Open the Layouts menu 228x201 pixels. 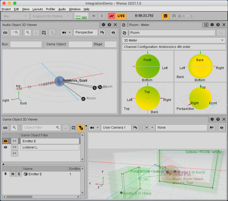coord(38,9)
